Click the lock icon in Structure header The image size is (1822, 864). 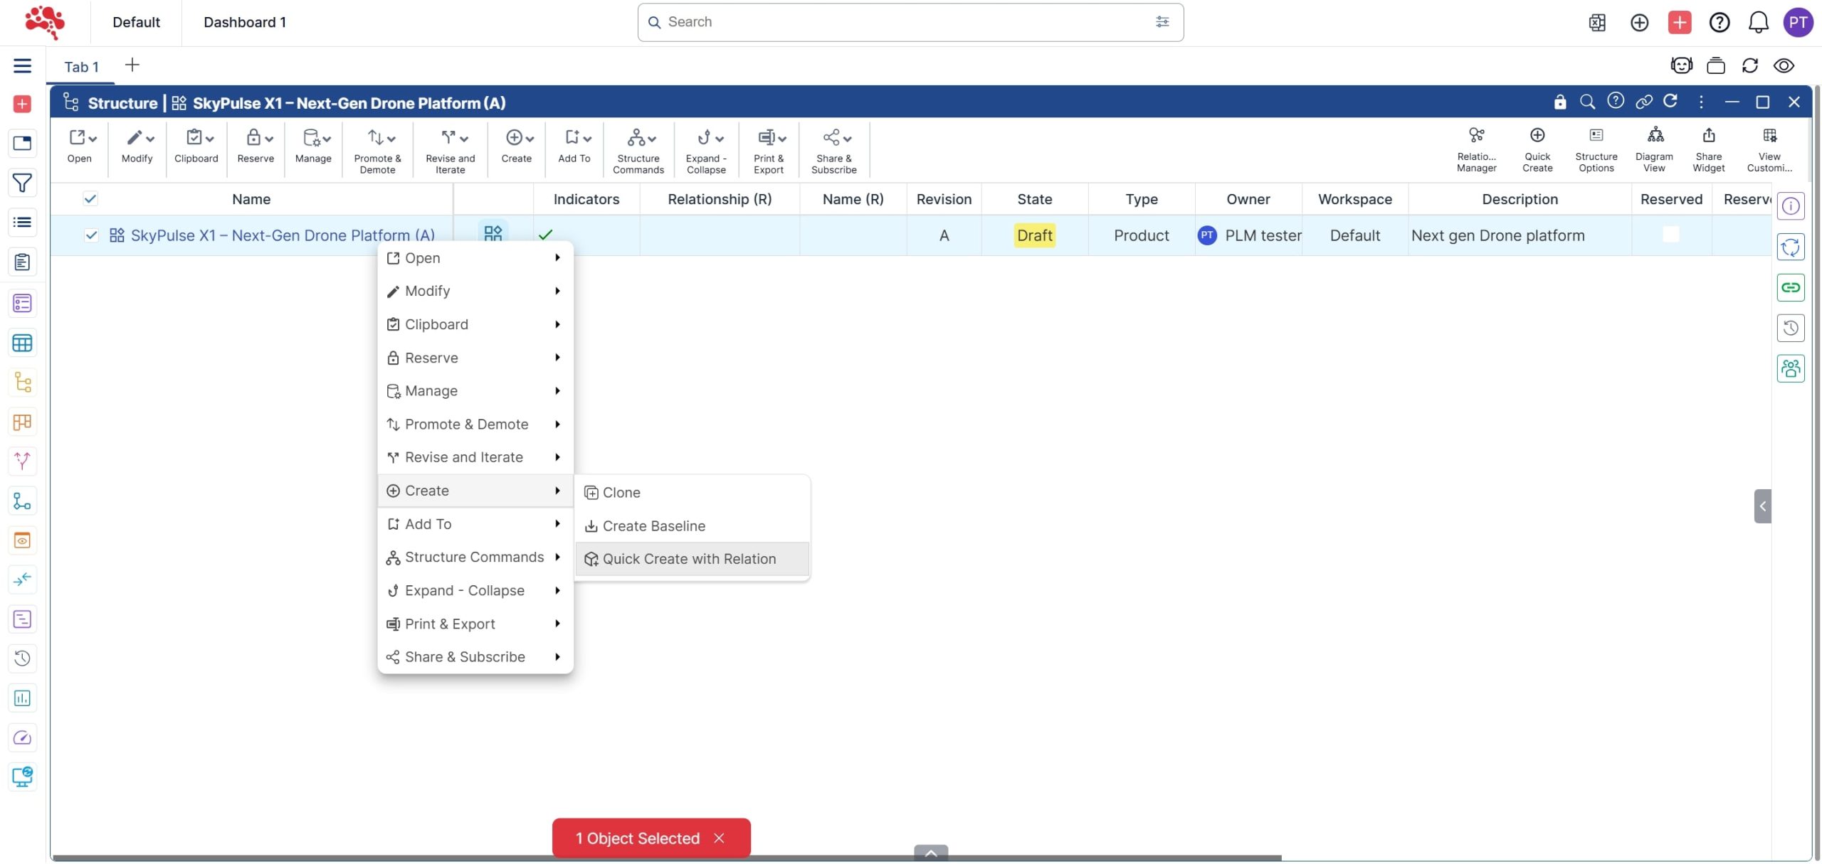coord(1559,102)
